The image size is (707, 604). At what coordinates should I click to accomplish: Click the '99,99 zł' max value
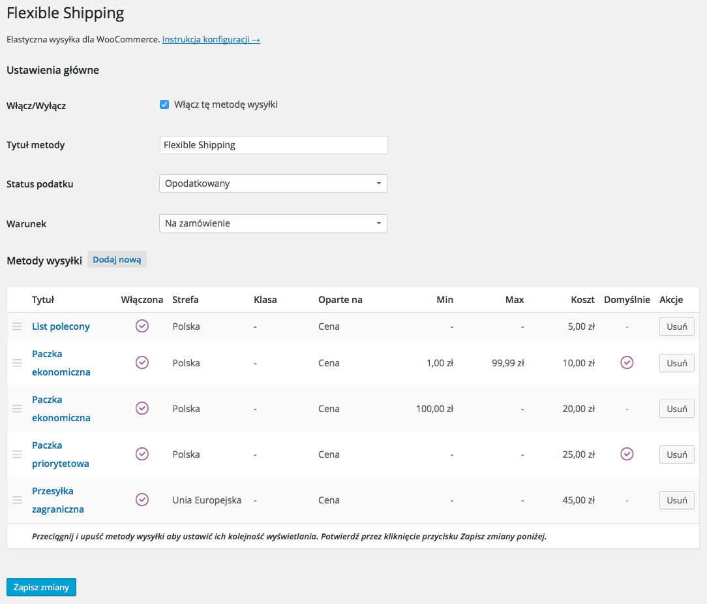coord(508,363)
